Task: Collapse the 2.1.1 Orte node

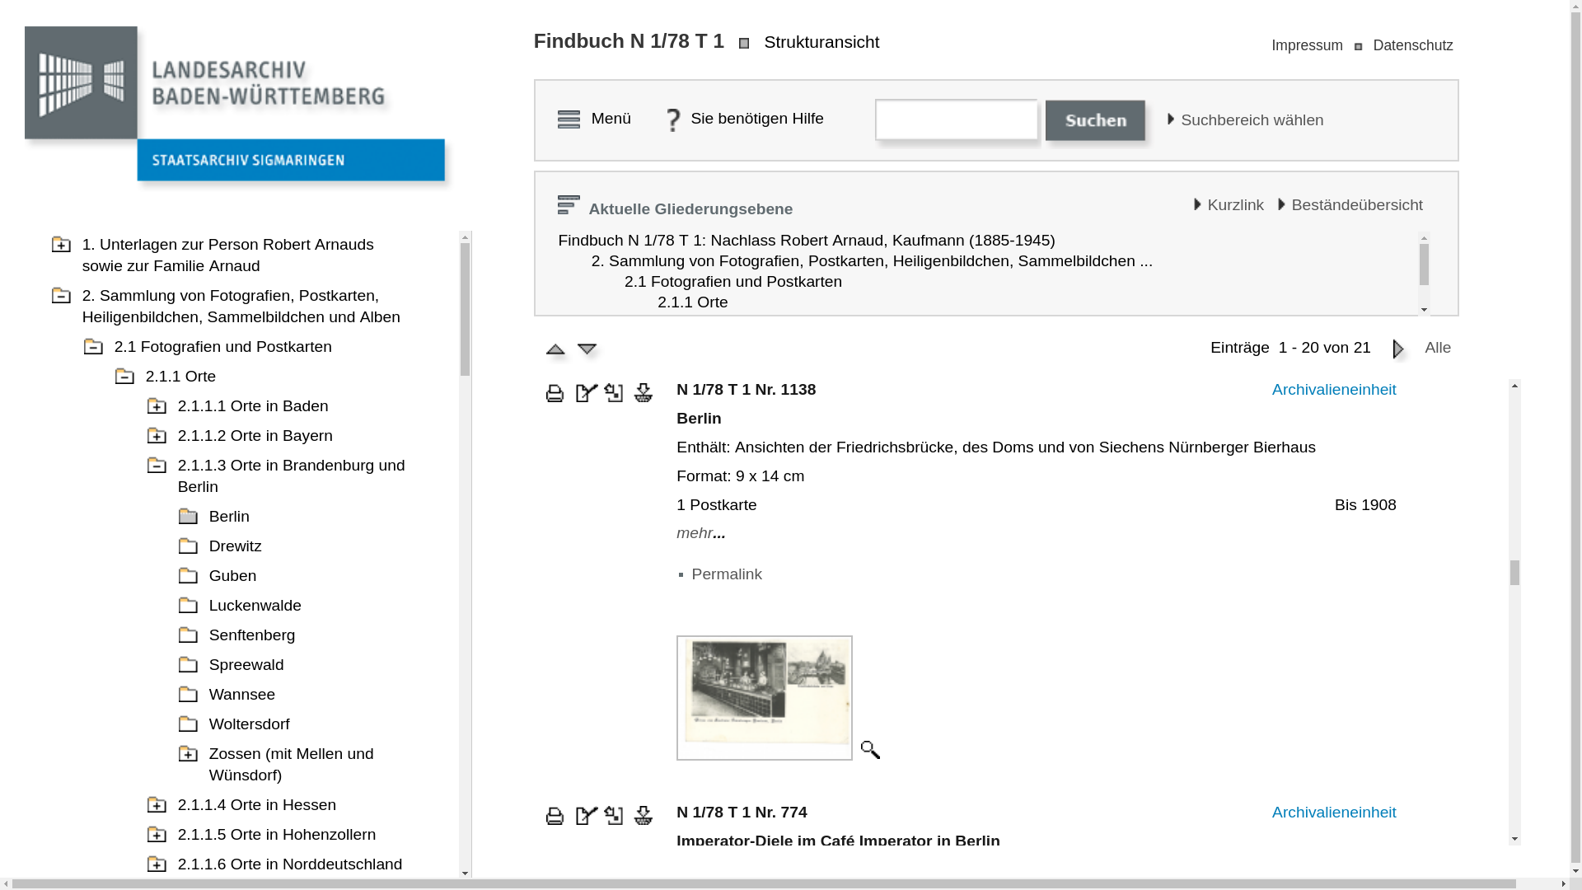Action: 124,377
